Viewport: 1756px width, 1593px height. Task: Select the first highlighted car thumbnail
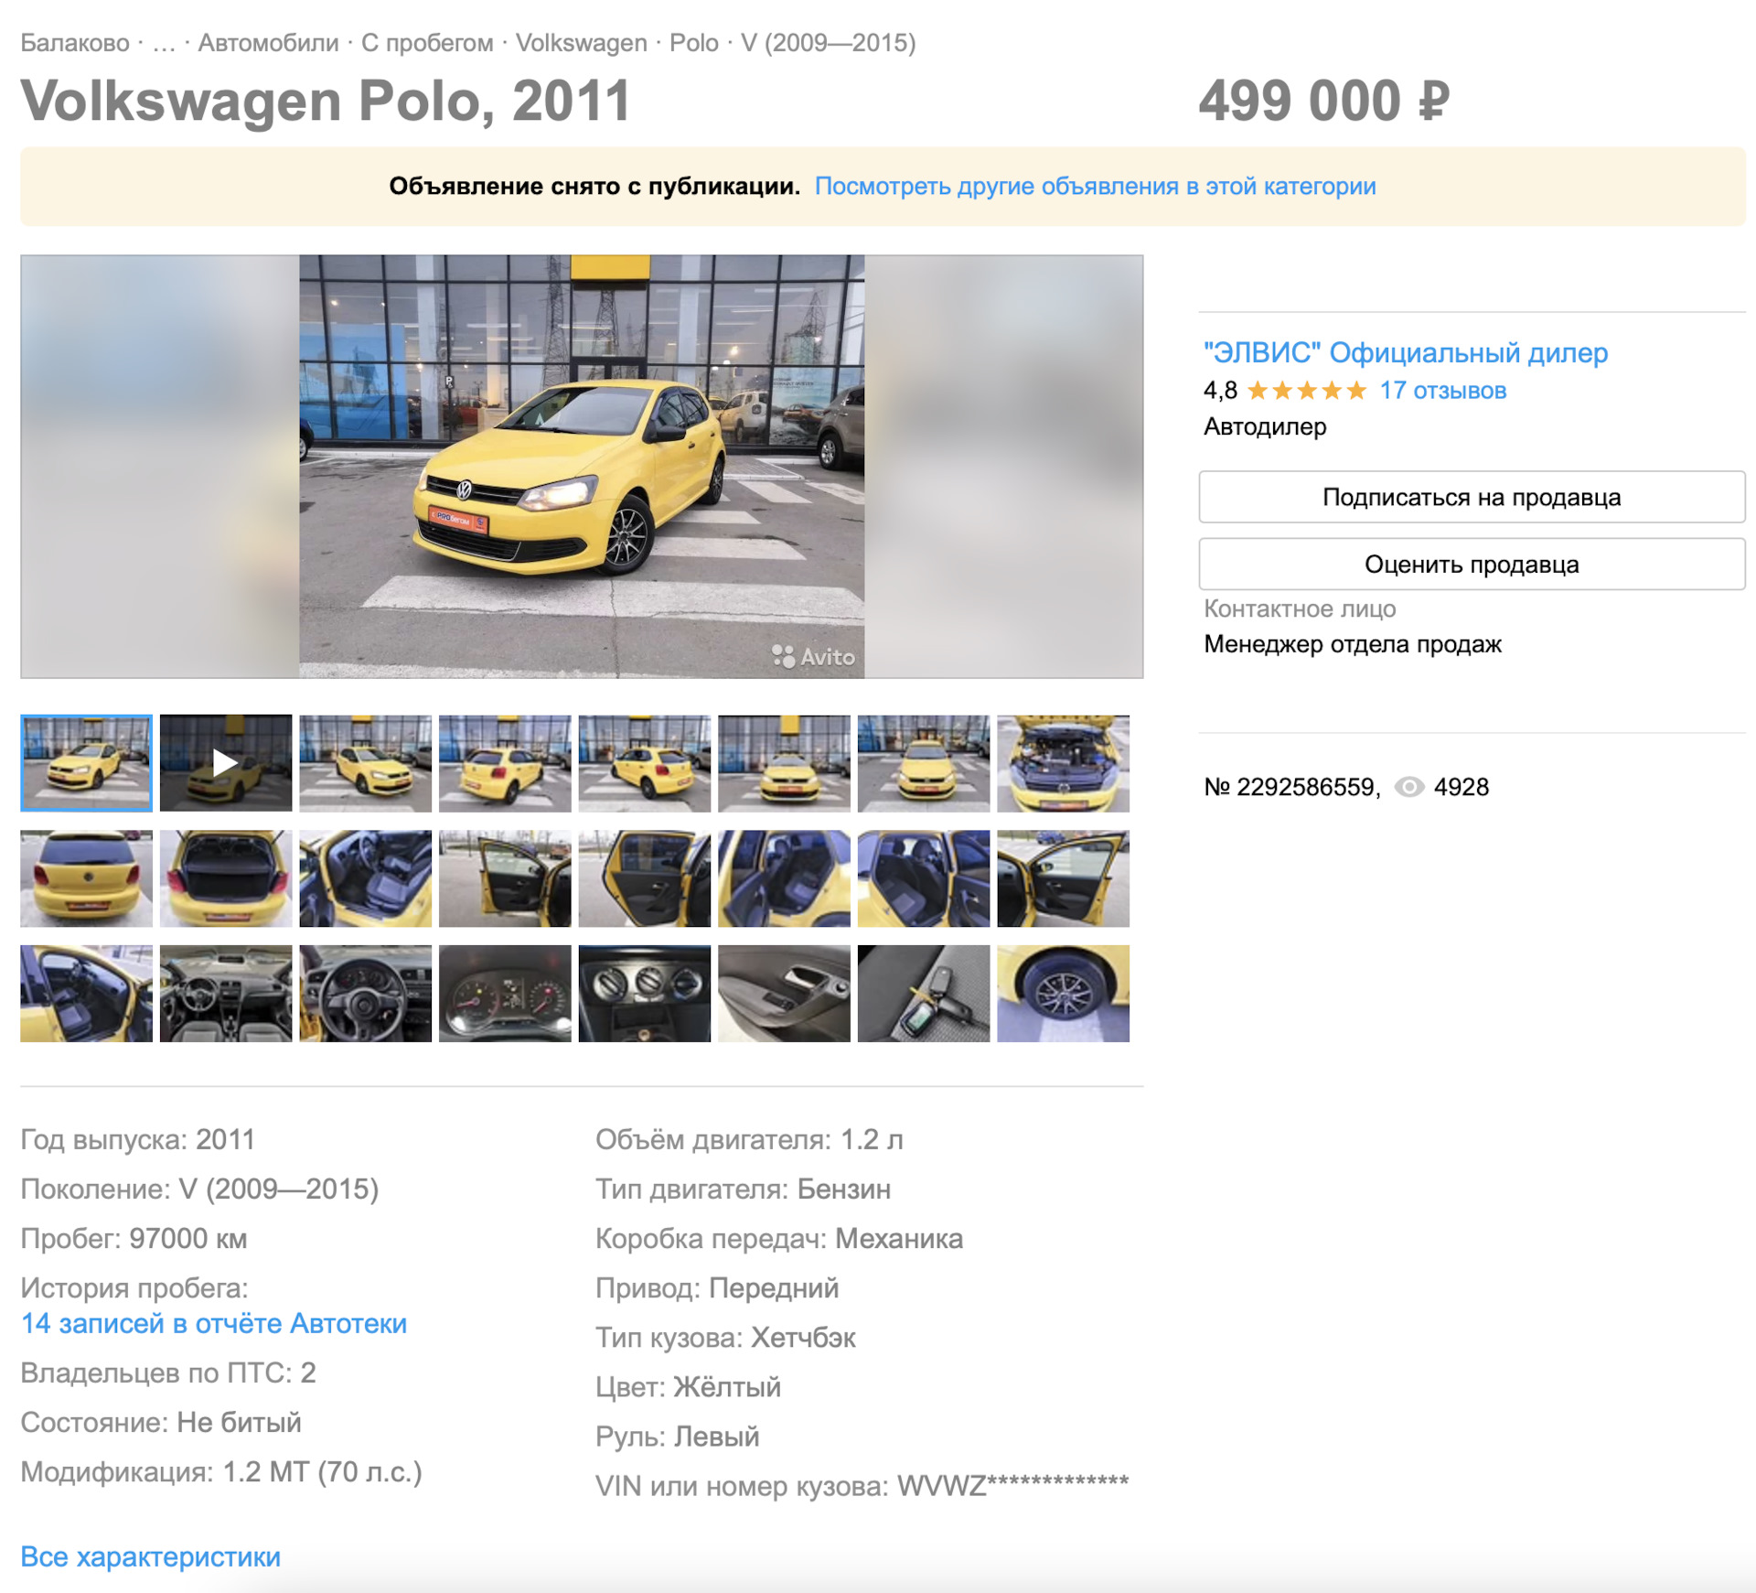tap(86, 763)
